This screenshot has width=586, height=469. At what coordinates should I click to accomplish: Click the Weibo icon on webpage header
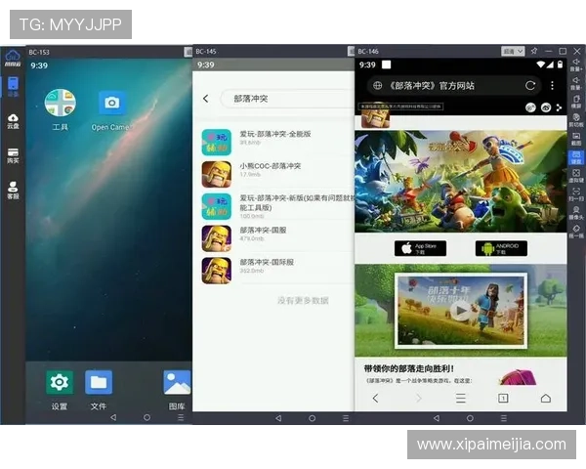546,107
